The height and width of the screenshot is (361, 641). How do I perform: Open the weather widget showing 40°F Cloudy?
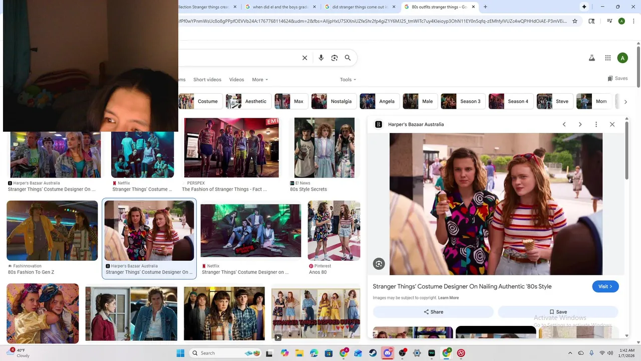tap(19, 353)
